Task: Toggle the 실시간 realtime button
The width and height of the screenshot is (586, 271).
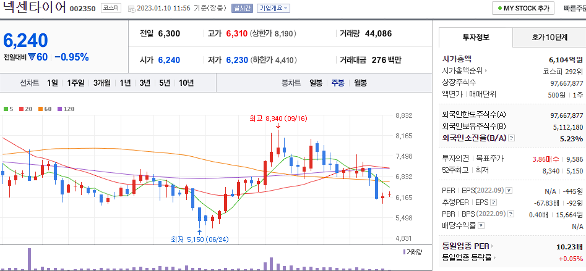Action: [x=243, y=9]
